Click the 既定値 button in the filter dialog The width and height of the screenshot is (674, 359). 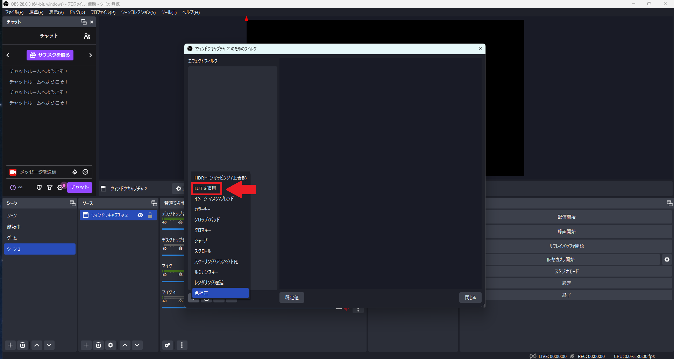(291, 297)
